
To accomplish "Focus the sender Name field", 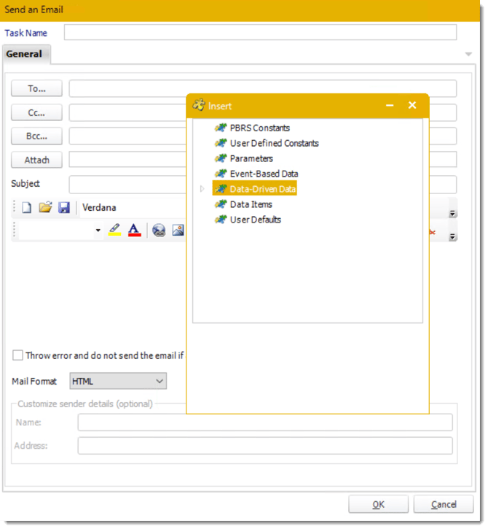I will coord(265,422).
